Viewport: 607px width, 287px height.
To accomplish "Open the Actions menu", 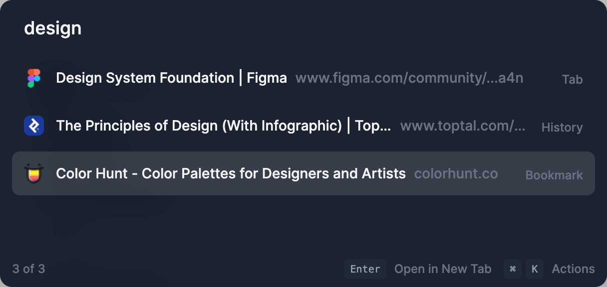I will coord(573,269).
